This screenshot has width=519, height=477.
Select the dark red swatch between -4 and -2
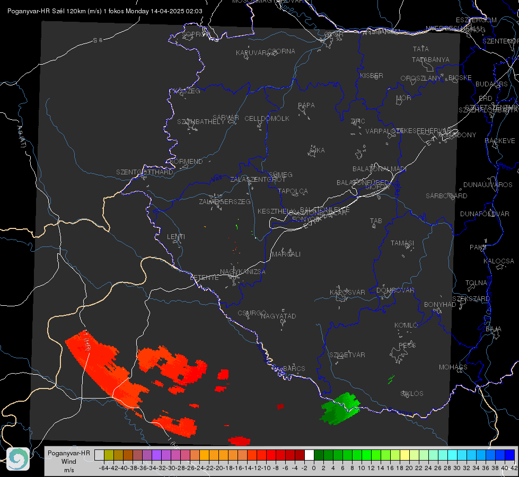pos(300,455)
